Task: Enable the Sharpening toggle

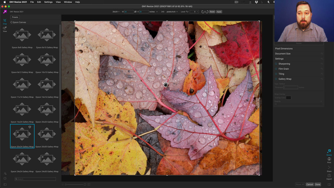Action: click(276, 64)
